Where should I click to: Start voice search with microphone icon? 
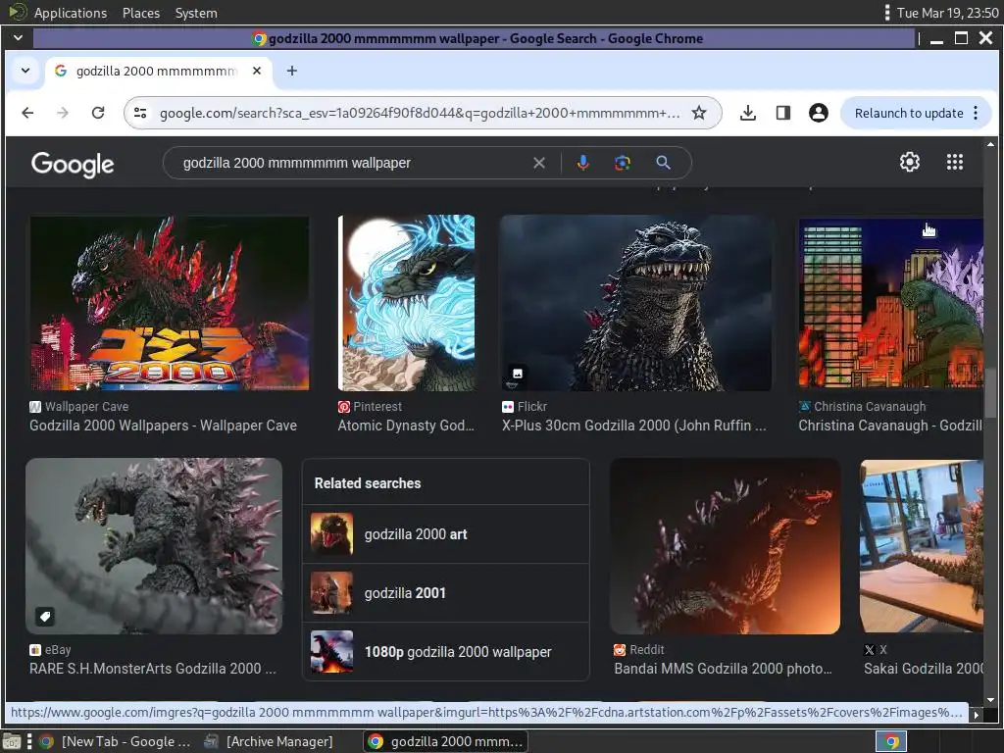pyautogui.click(x=582, y=163)
